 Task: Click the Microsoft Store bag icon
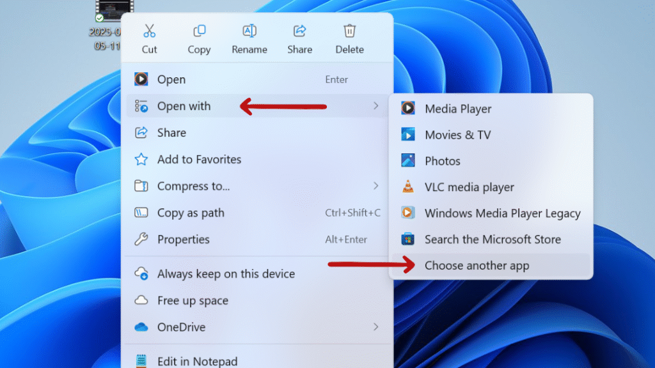point(407,239)
